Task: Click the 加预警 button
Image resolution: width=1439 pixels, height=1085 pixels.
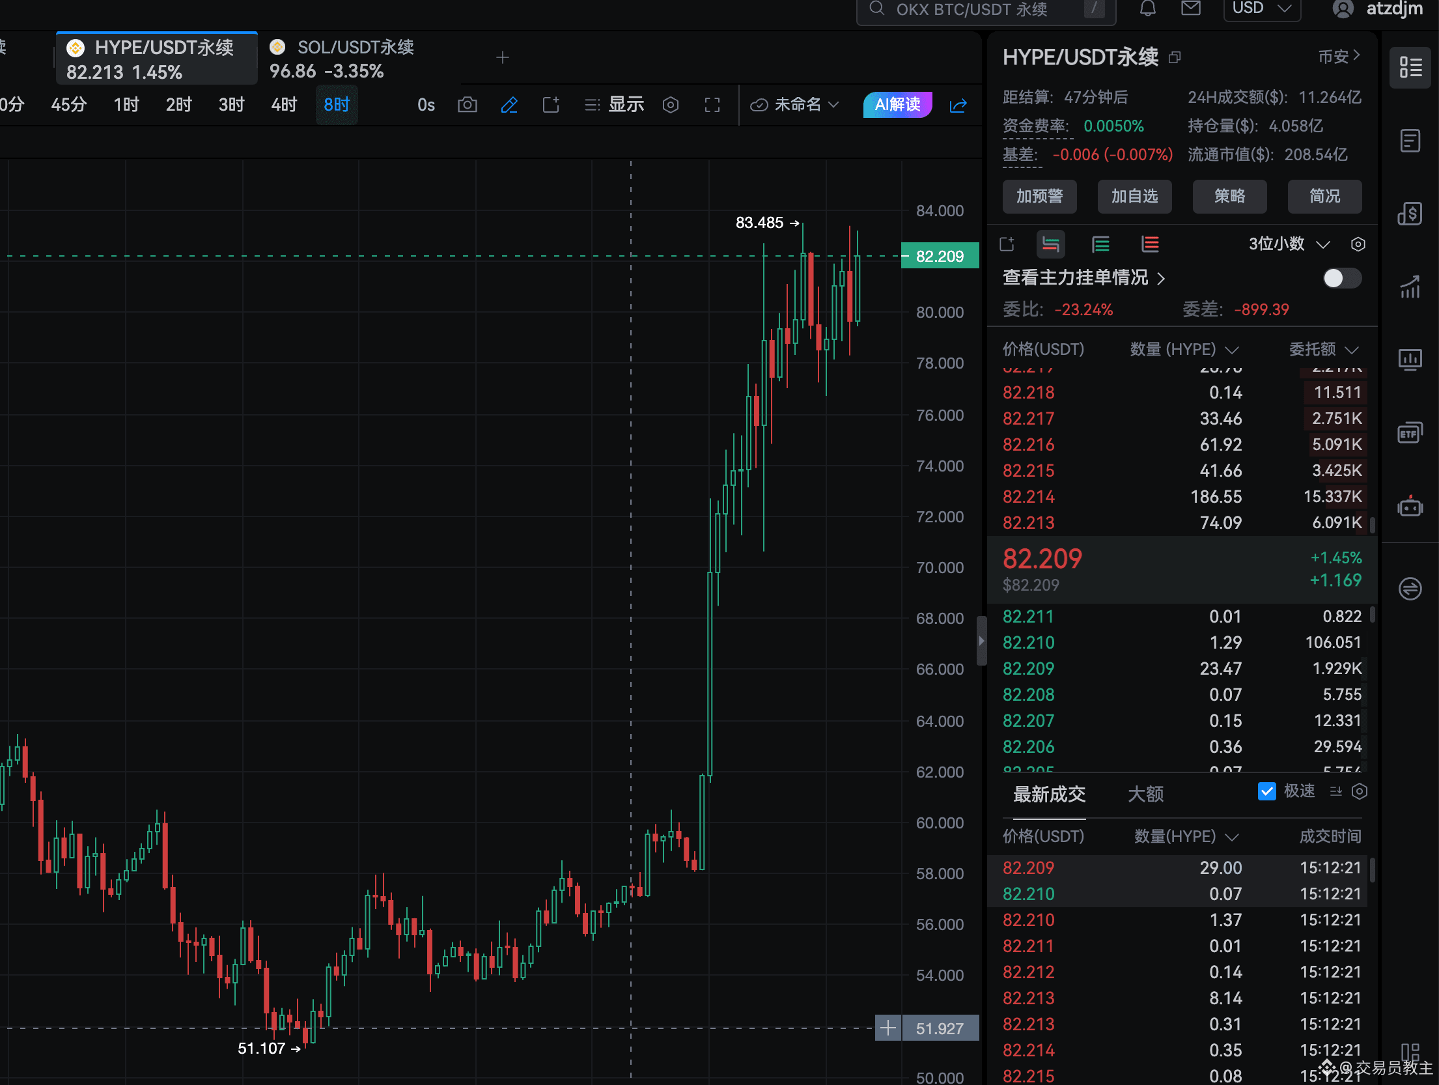Action: [x=1040, y=196]
